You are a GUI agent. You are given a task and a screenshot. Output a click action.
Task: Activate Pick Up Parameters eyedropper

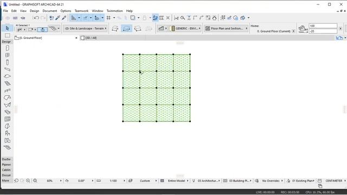tap(58, 18)
